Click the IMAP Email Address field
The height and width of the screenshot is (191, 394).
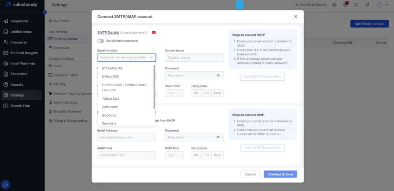pyautogui.click(x=127, y=137)
